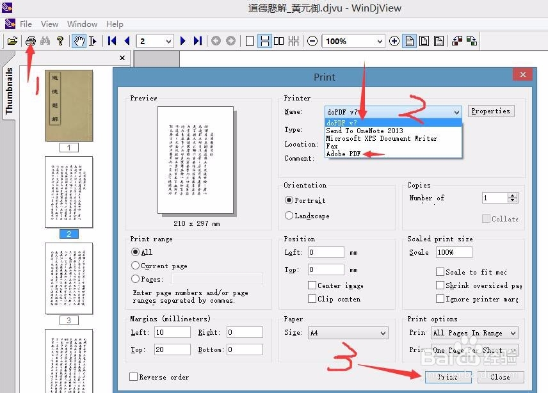548x393 pixels.
Task: Click the Thumbnails side tab
Action: 9,91
